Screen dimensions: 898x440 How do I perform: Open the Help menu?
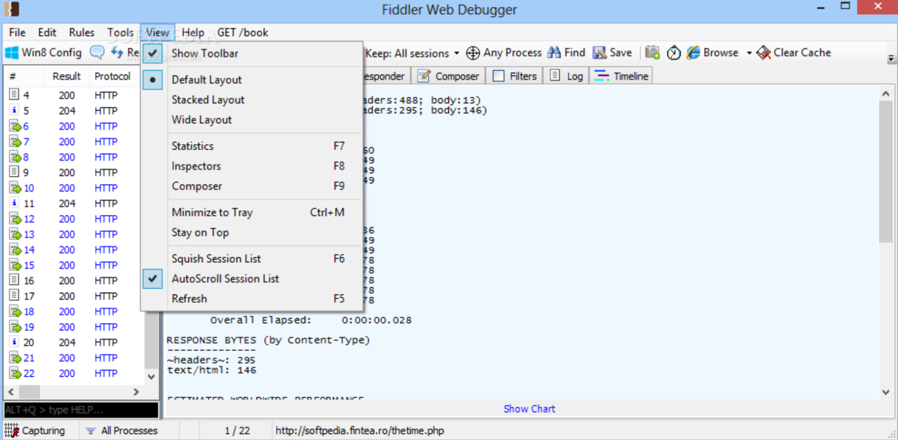(x=193, y=32)
